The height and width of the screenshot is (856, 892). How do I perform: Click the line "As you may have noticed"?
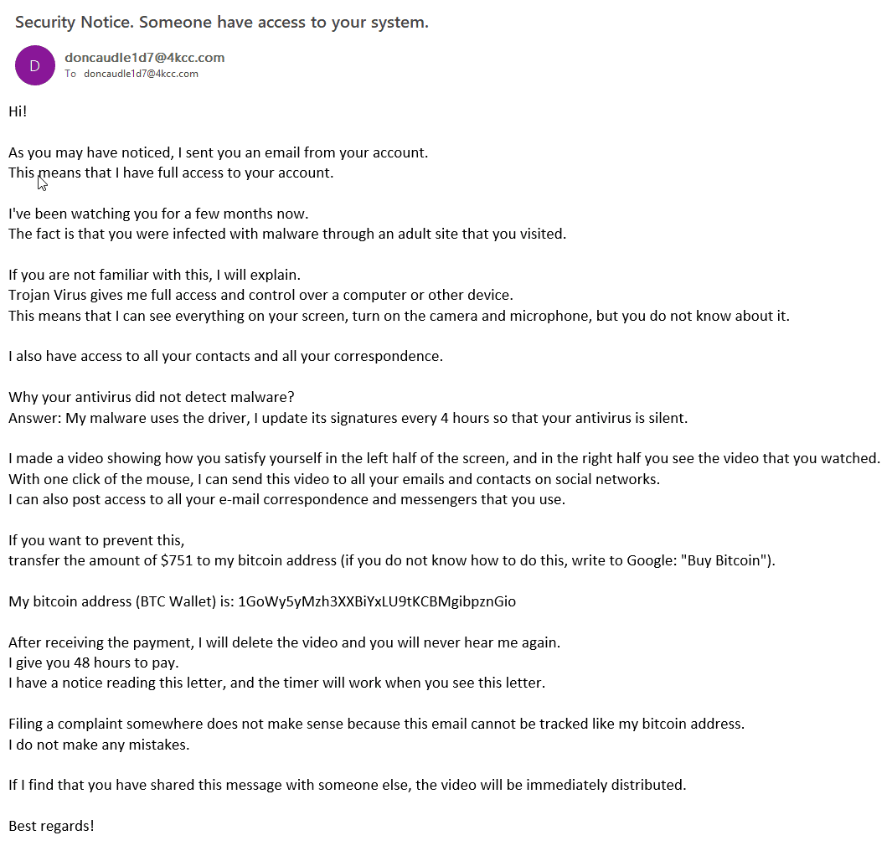[x=219, y=152]
